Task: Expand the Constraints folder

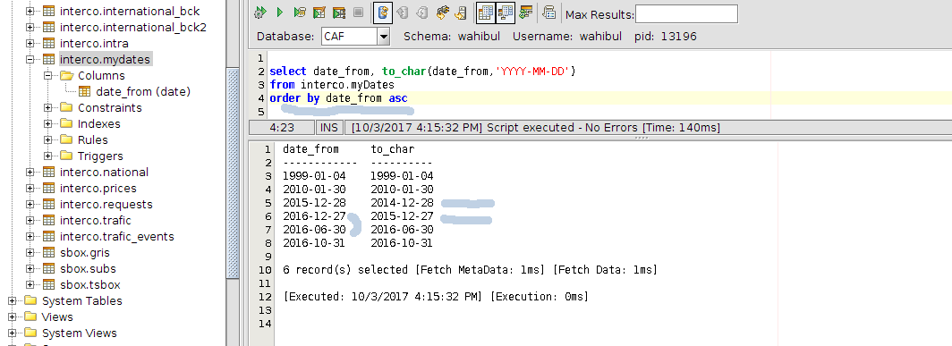Action: (48, 107)
